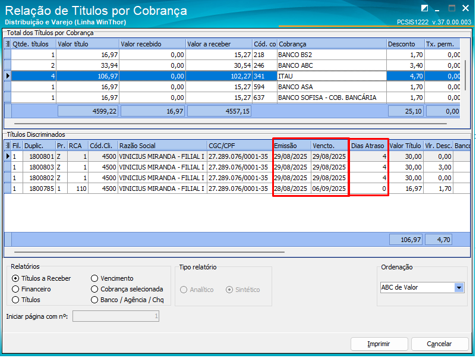Click the total value 4599,22 in top grid footer

(x=88, y=111)
